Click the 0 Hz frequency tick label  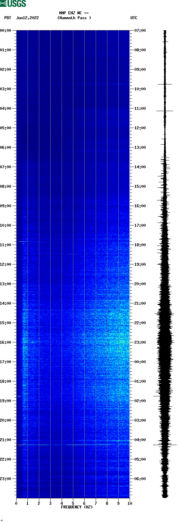(16, 504)
